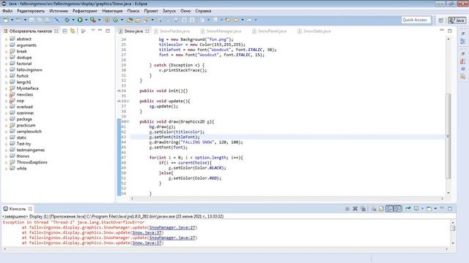Click the Print toolbar icon
The width and height of the screenshot is (469, 263).
tap(48, 20)
